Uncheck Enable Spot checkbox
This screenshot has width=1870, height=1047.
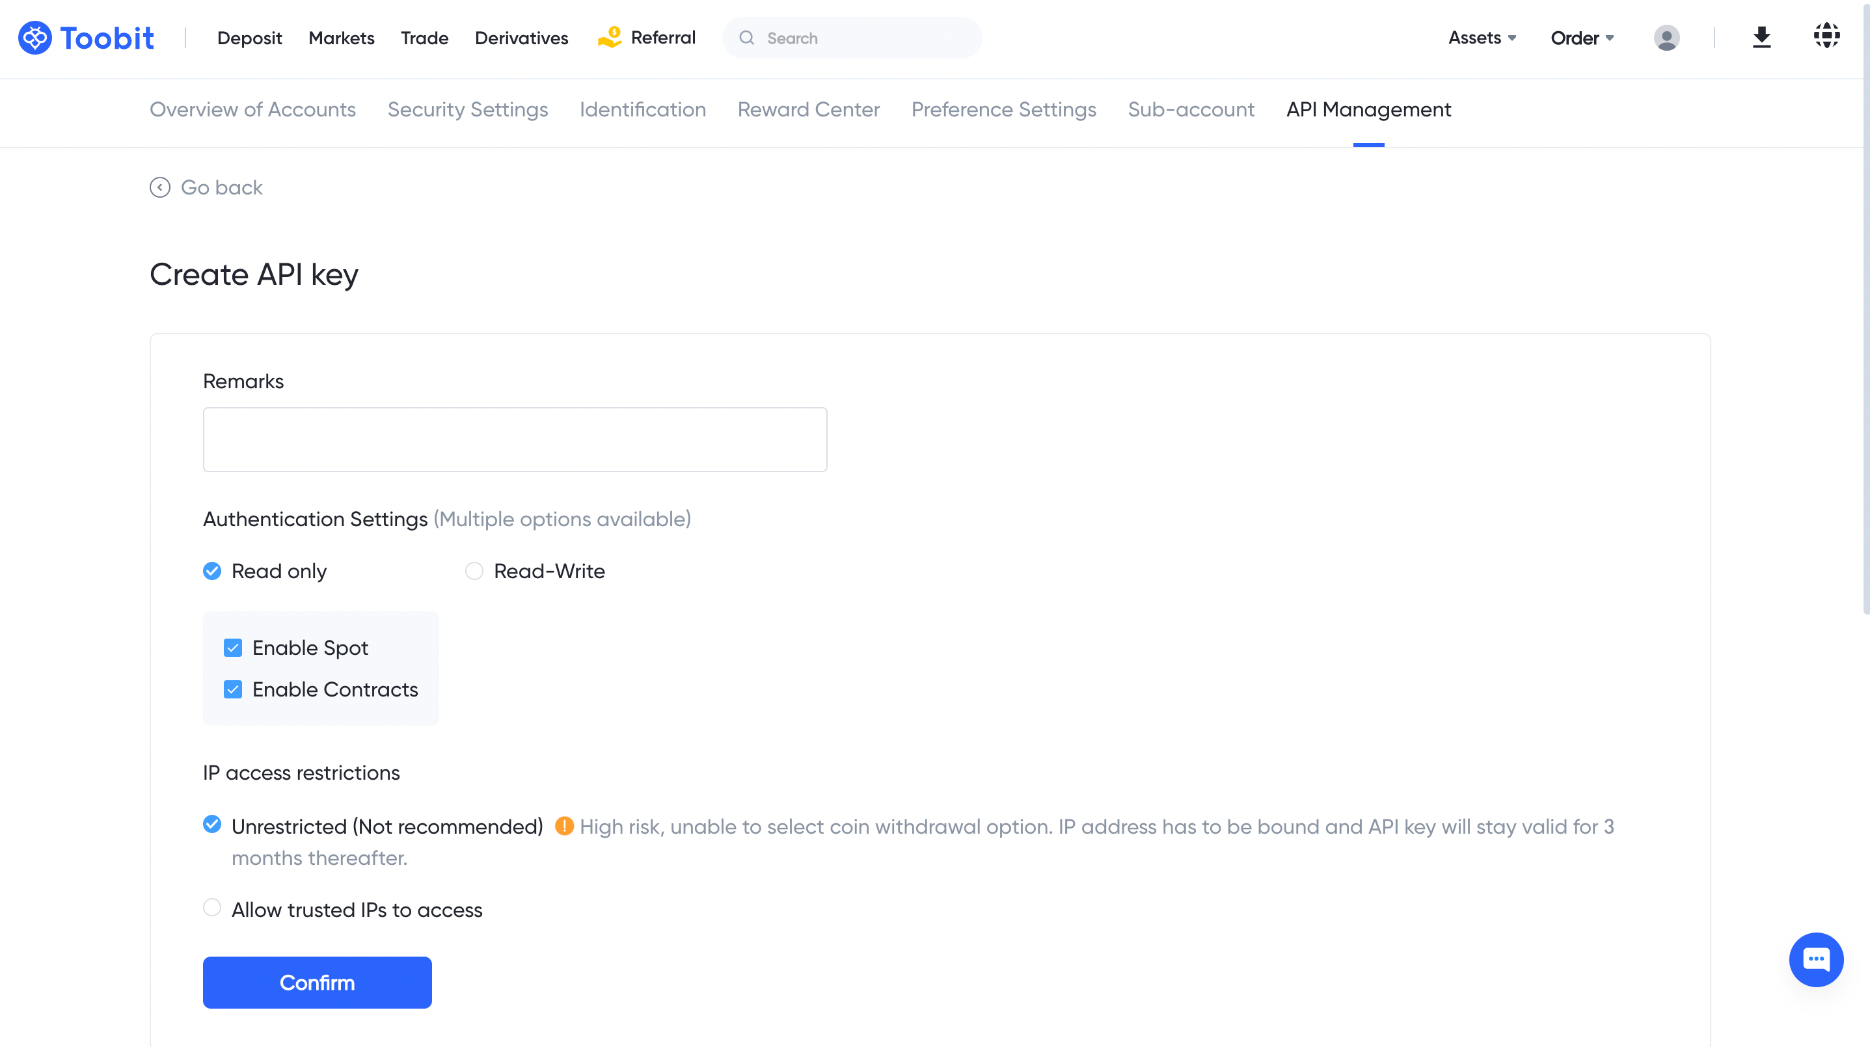(x=233, y=647)
